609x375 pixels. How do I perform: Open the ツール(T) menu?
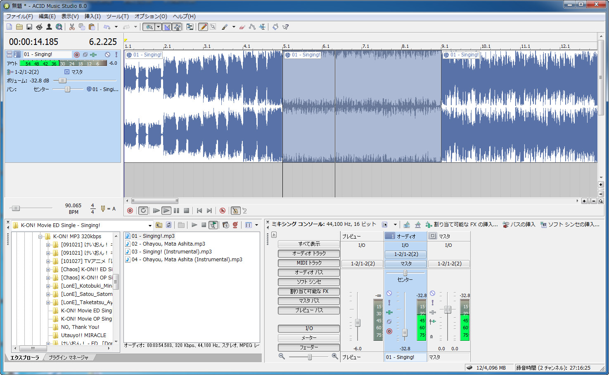[x=118, y=16]
